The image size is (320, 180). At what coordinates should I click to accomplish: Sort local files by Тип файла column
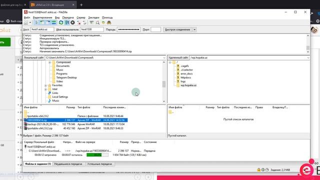[83, 107]
